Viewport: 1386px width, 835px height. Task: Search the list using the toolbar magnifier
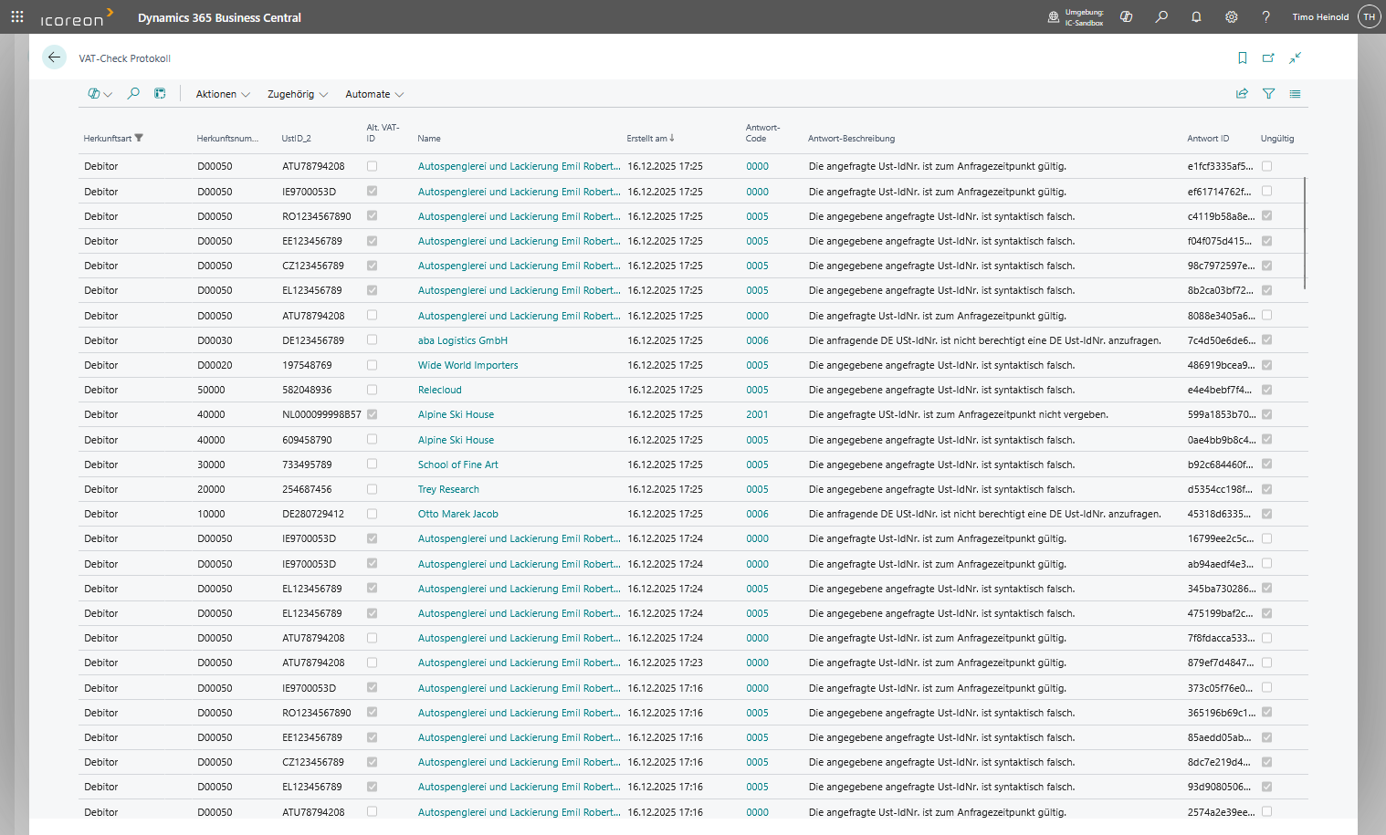point(133,93)
